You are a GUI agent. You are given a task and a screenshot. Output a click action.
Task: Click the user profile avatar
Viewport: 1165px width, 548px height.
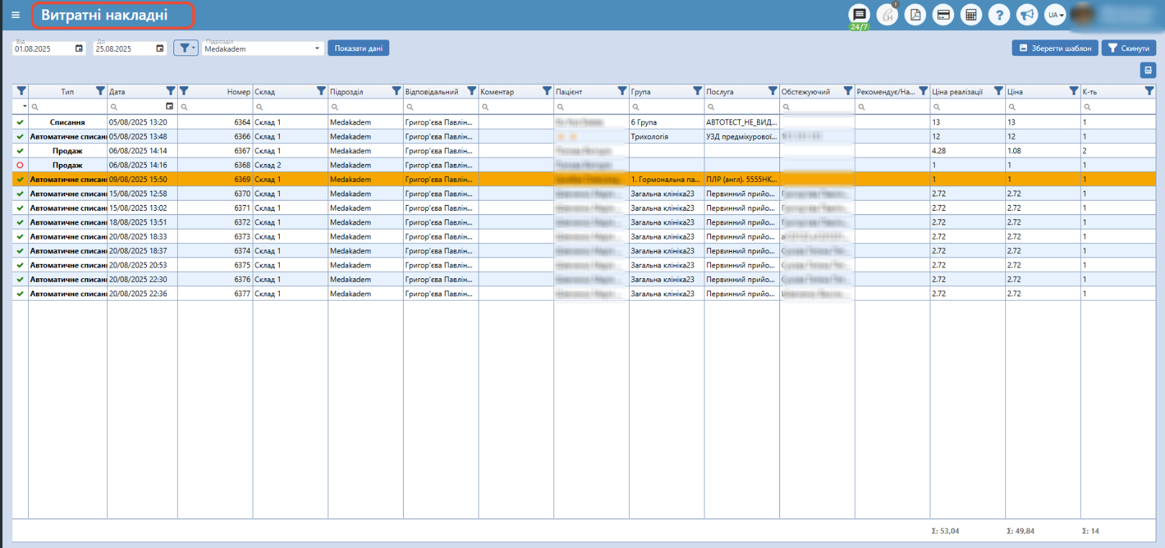pyautogui.click(x=1083, y=14)
